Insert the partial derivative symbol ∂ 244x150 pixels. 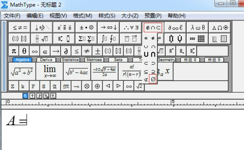pos(66,51)
